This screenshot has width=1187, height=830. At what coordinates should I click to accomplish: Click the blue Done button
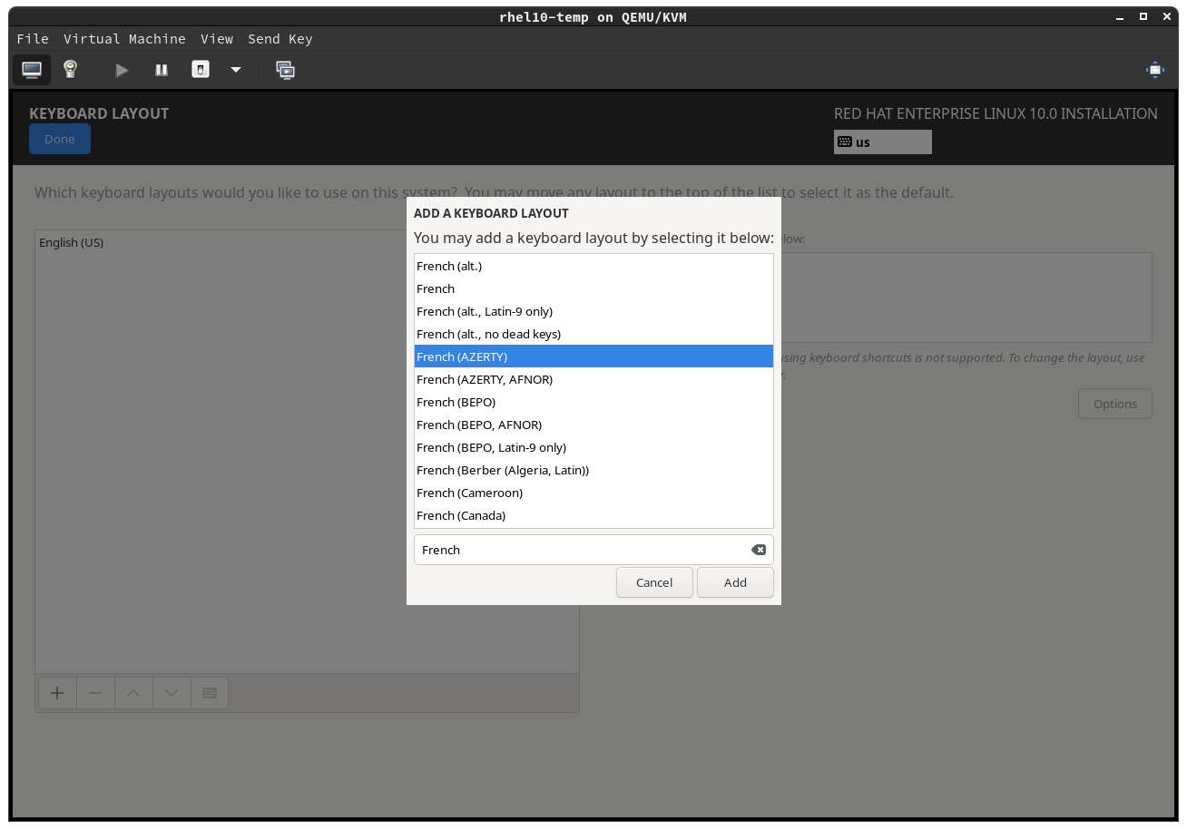click(x=60, y=139)
